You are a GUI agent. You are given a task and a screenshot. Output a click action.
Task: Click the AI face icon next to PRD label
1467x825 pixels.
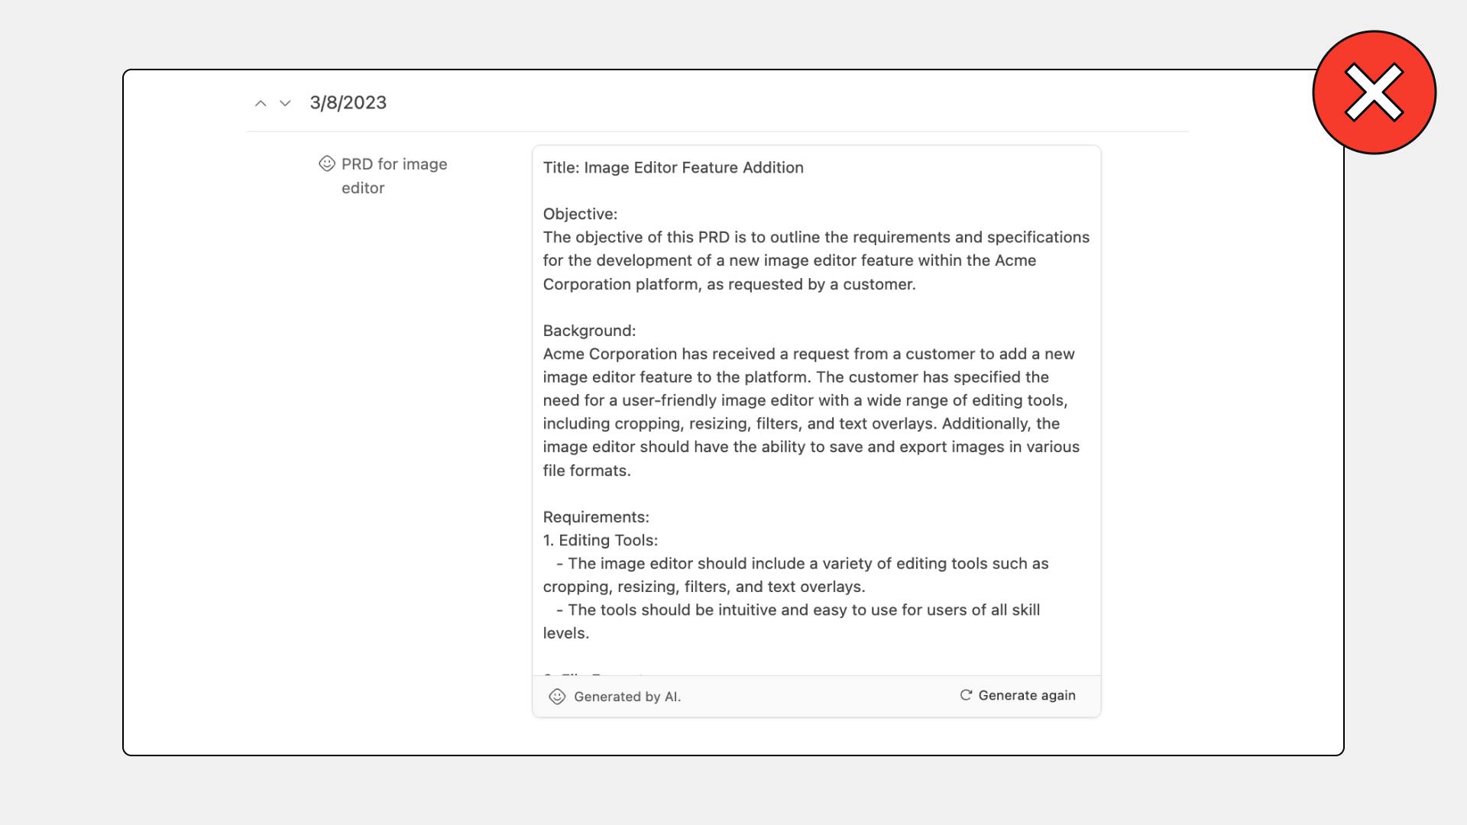click(x=327, y=163)
